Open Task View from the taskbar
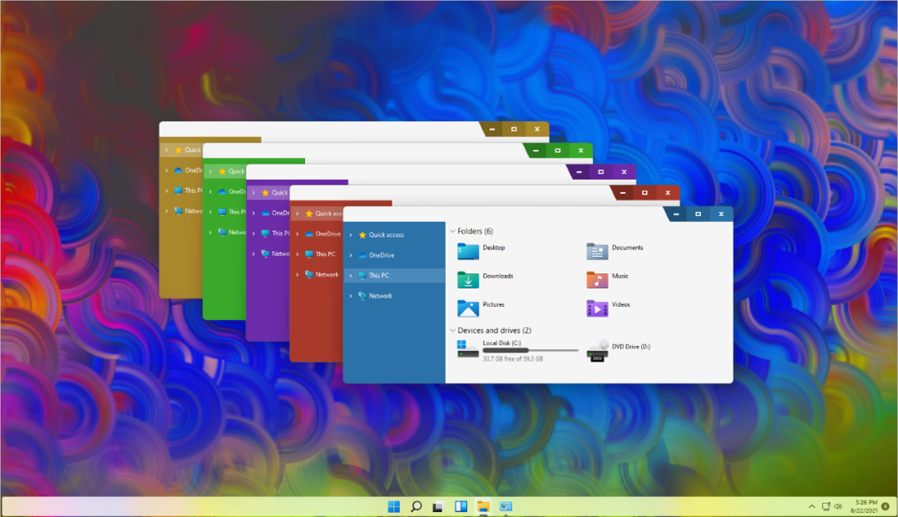Viewport: 898px width, 517px height. click(x=438, y=506)
